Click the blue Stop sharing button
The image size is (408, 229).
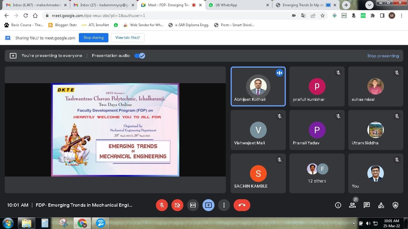click(x=93, y=38)
